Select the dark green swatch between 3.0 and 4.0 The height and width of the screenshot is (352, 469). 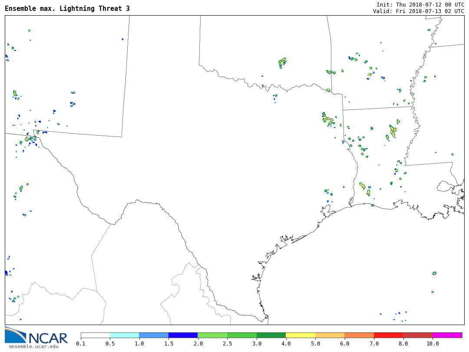[271, 335]
